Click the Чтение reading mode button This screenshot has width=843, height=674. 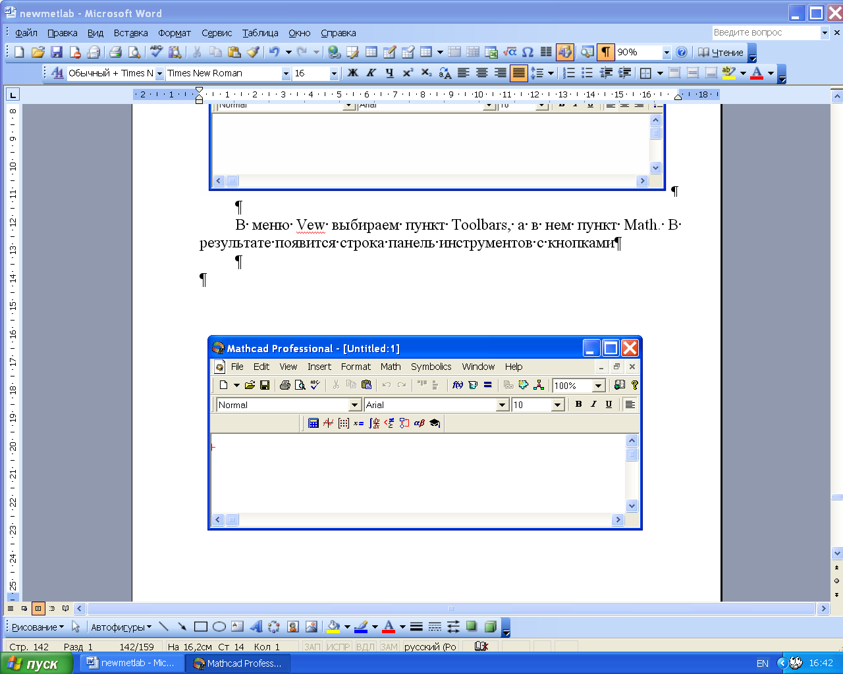(721, 52)
